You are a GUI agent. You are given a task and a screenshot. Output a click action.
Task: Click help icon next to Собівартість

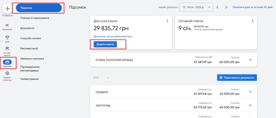211,57
